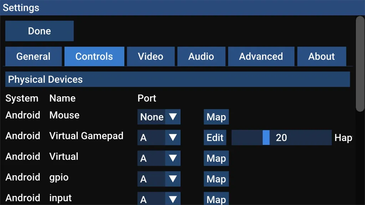
Task: Click the Mouse device name
Action: 65,115
